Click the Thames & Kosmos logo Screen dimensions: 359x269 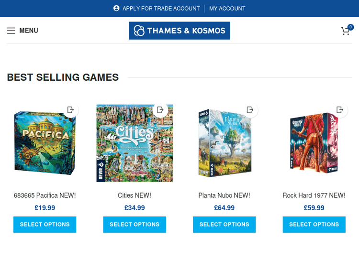tap(179, 31)
